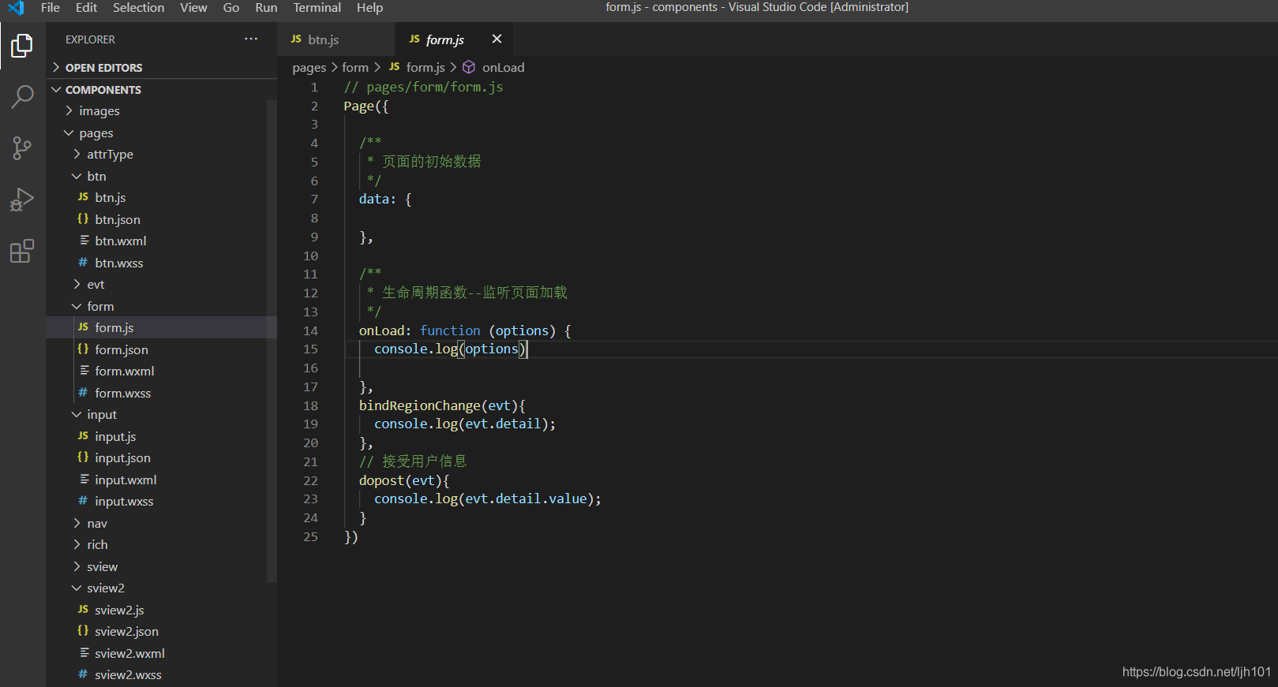Image resolution: width=1278 pixels, height=687 pixels.
Task: Click the 'data: {' line in editor
Action: [385, 200]
